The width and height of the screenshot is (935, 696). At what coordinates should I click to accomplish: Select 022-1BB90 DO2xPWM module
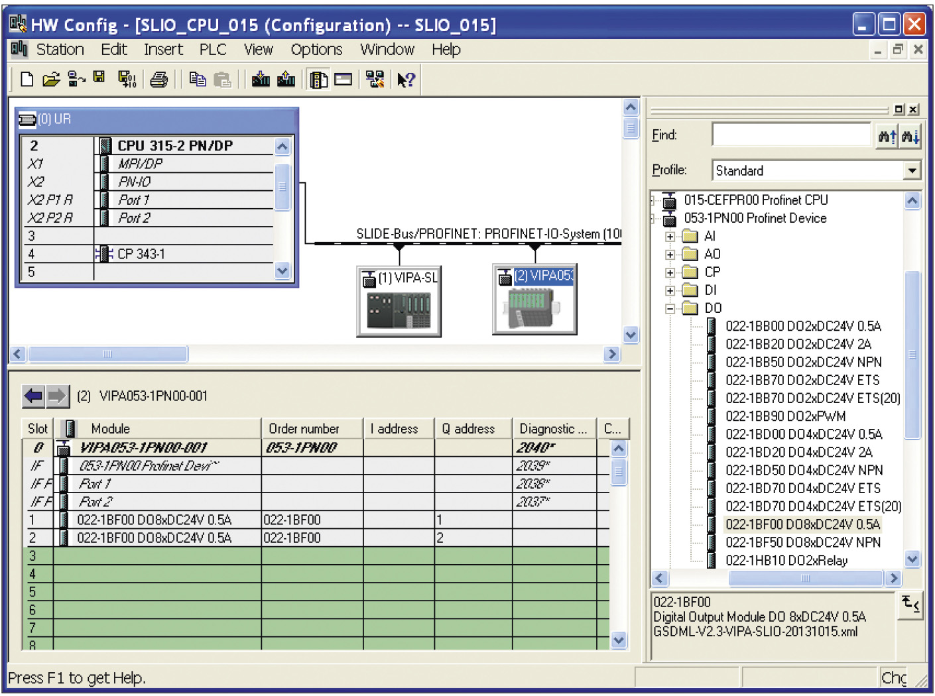[786, 416]
